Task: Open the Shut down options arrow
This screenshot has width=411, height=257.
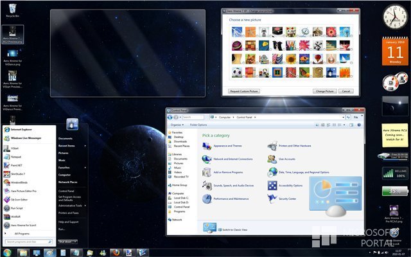Action: click(75, 242)
